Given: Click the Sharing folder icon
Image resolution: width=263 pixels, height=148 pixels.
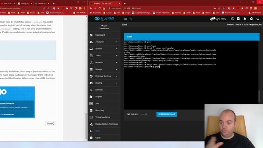Looking at the screenshot, I should [91, 83].
